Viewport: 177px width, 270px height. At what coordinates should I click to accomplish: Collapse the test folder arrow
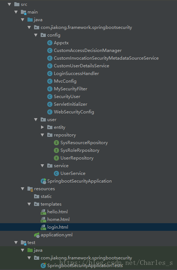pyautogui.click(x=16, y=243)
